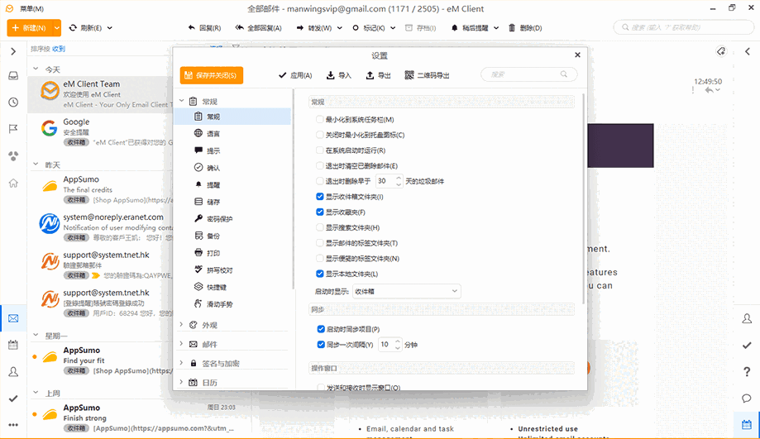Open the 刷新(E) dropdown arrow

109,27
